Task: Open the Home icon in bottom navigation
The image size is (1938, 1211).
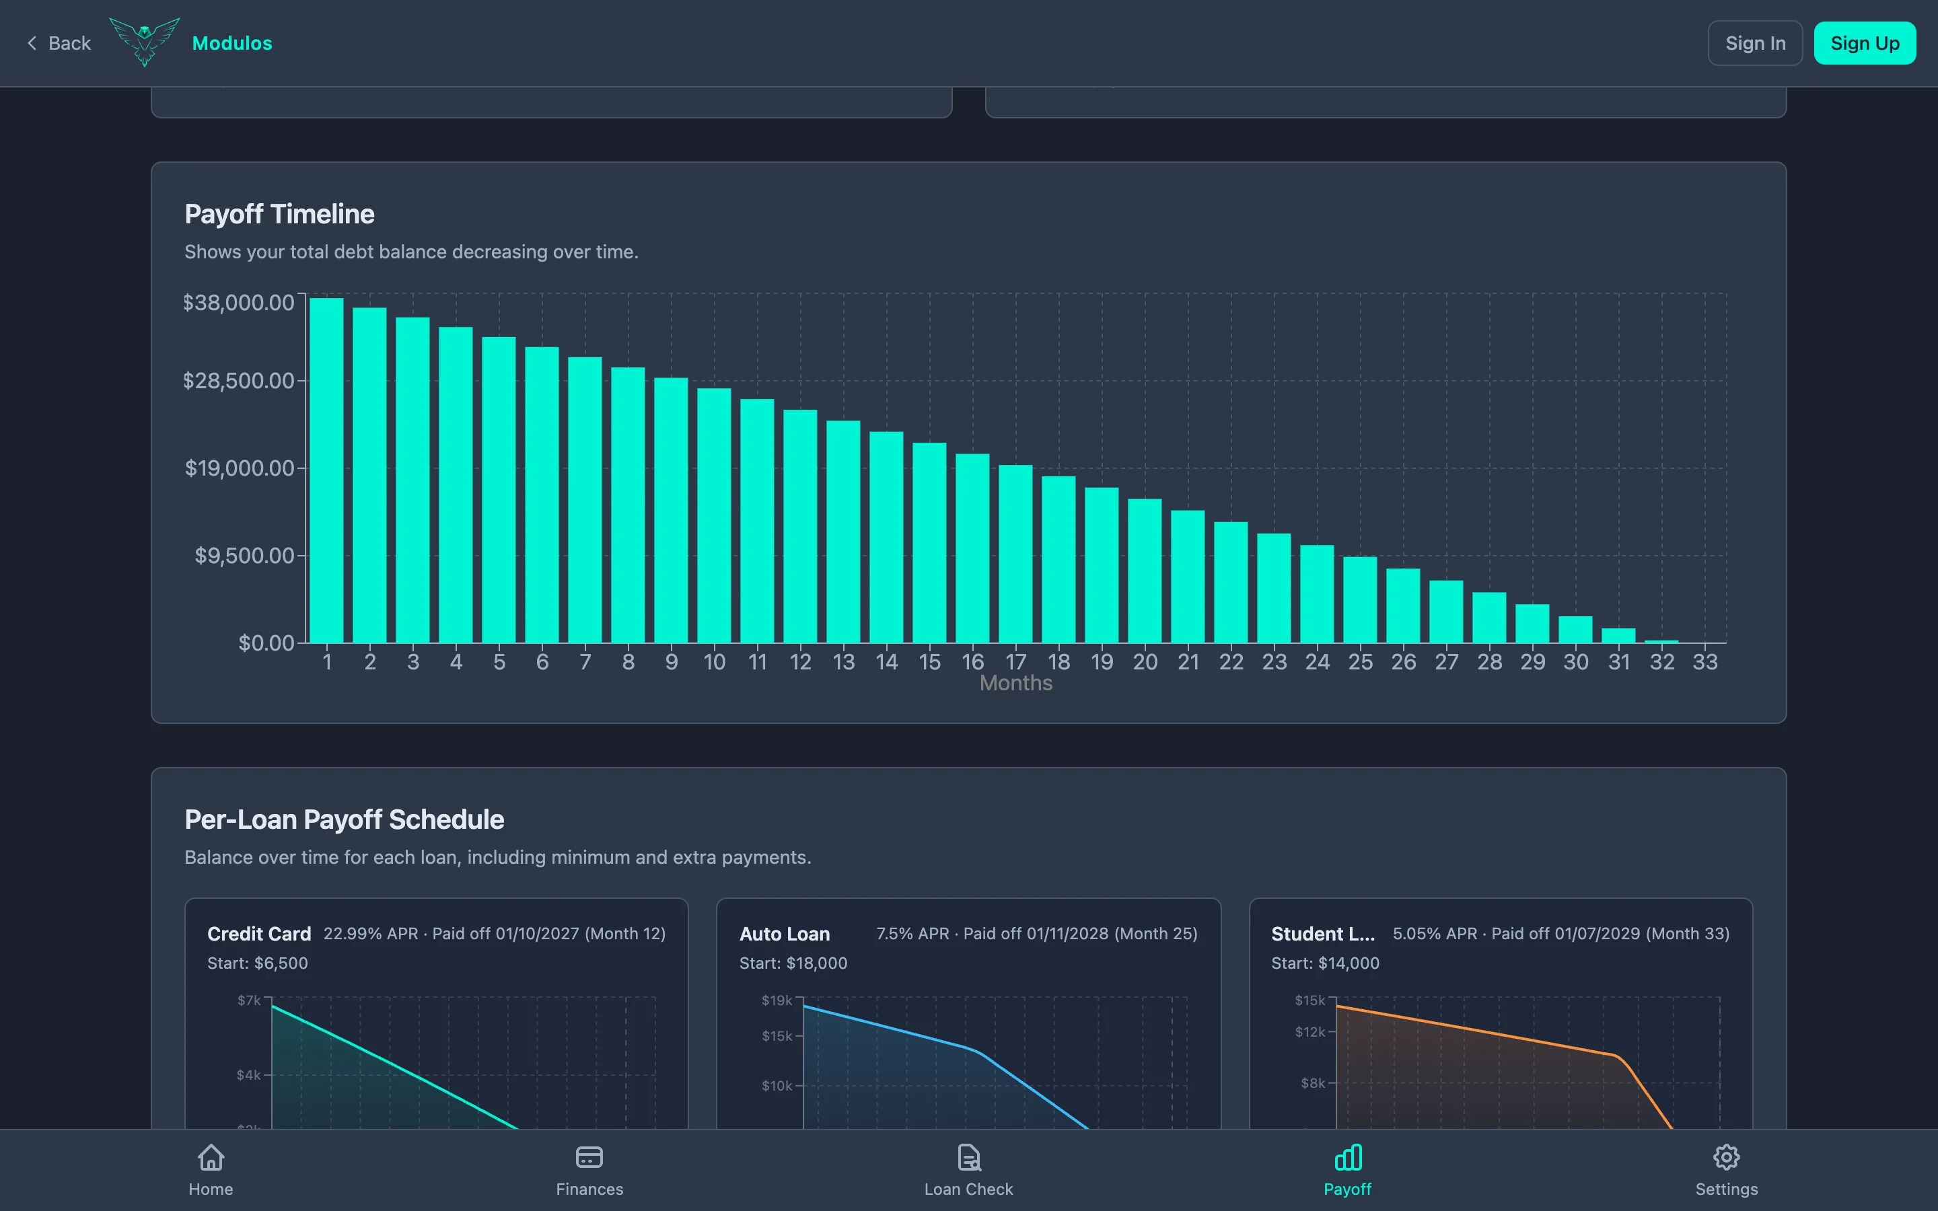Action: [x=211, y=1157]
